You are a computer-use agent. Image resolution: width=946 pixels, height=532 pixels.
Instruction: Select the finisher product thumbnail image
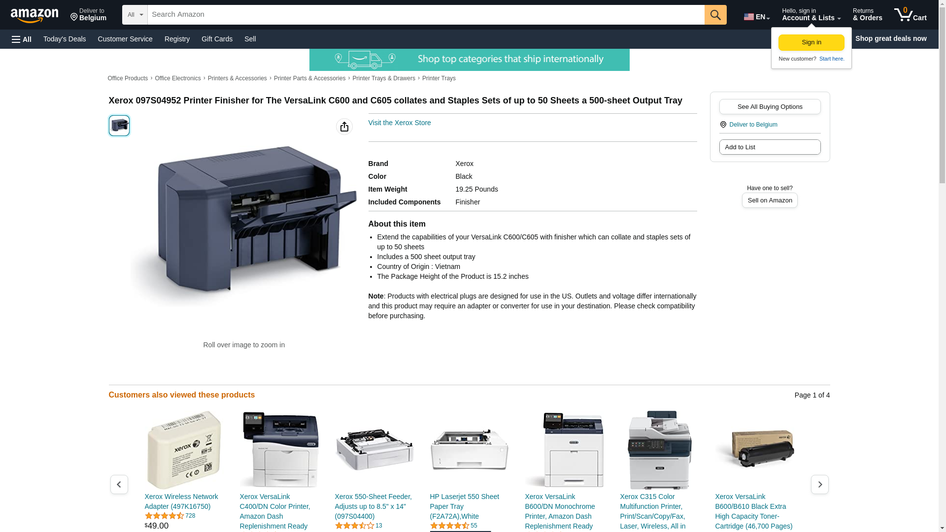pyautogui.click(x=119, y=126)
